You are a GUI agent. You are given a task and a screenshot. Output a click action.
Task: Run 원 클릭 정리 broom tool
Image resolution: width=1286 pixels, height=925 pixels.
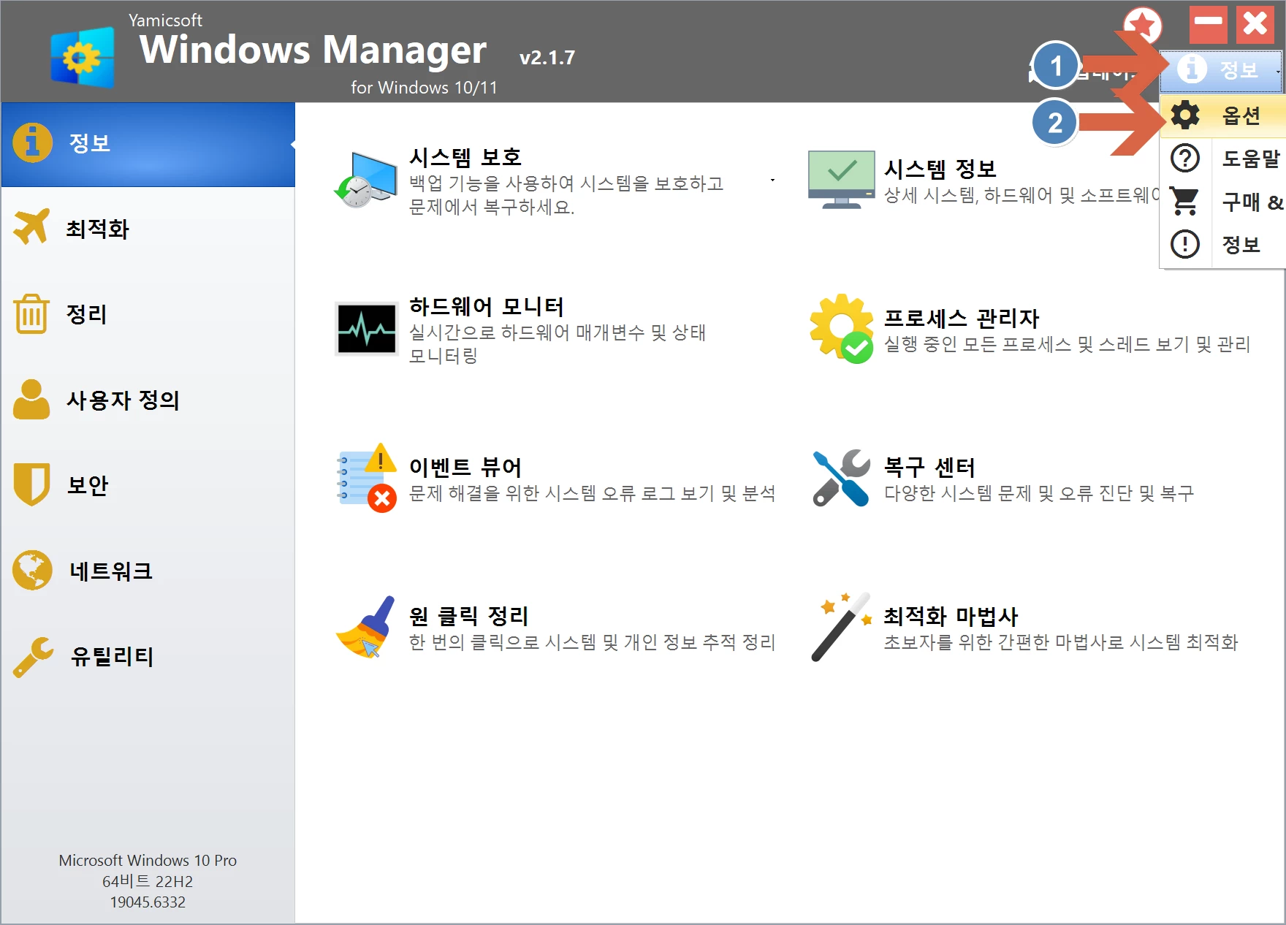[557, 628]
